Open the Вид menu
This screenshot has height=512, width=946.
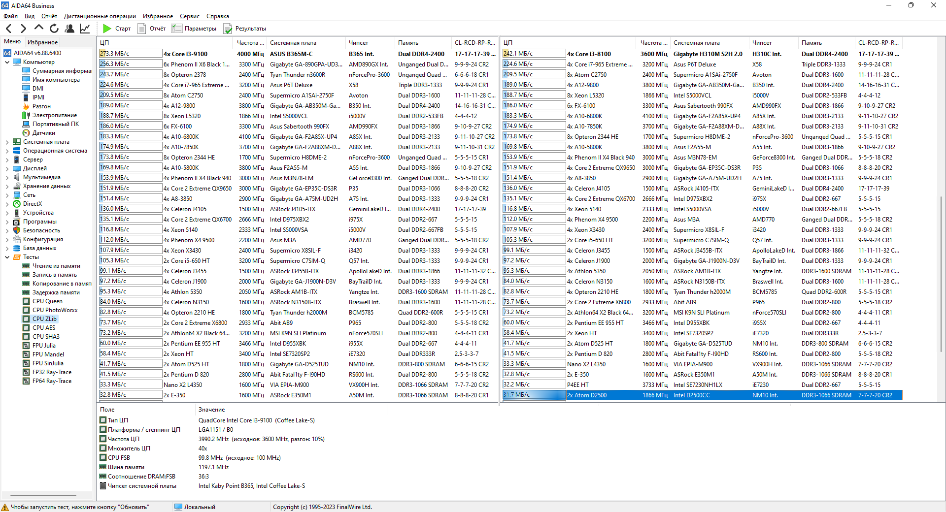click(x=30, y=16)
